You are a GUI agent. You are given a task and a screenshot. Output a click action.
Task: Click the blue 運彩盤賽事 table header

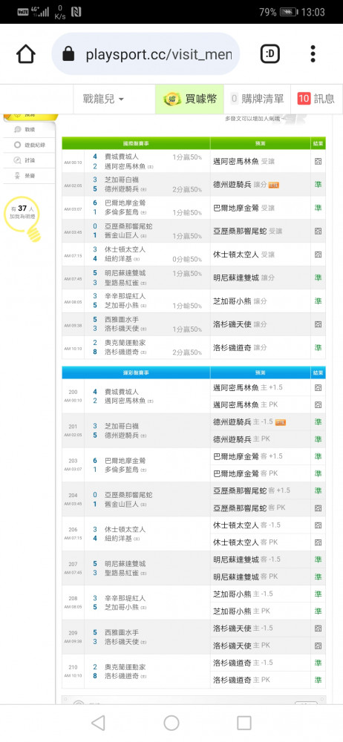pos(136,373)
